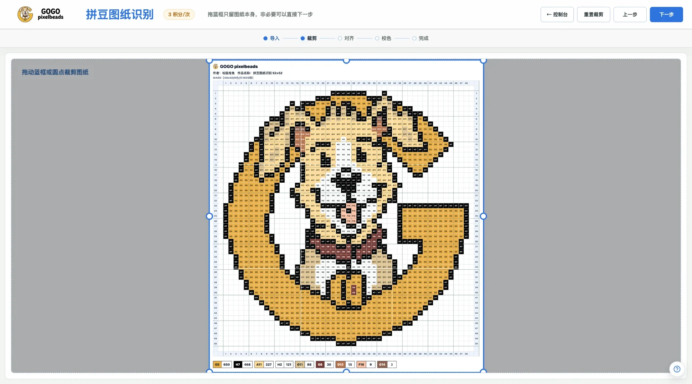The width and height of the screenshot is (692, 384).
Task: Click the H2 bead count 121
Action: [x=289, y=364]
